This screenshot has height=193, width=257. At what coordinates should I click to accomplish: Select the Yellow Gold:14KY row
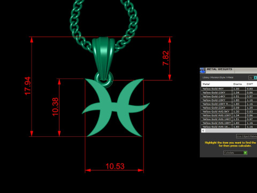(229, 96)
